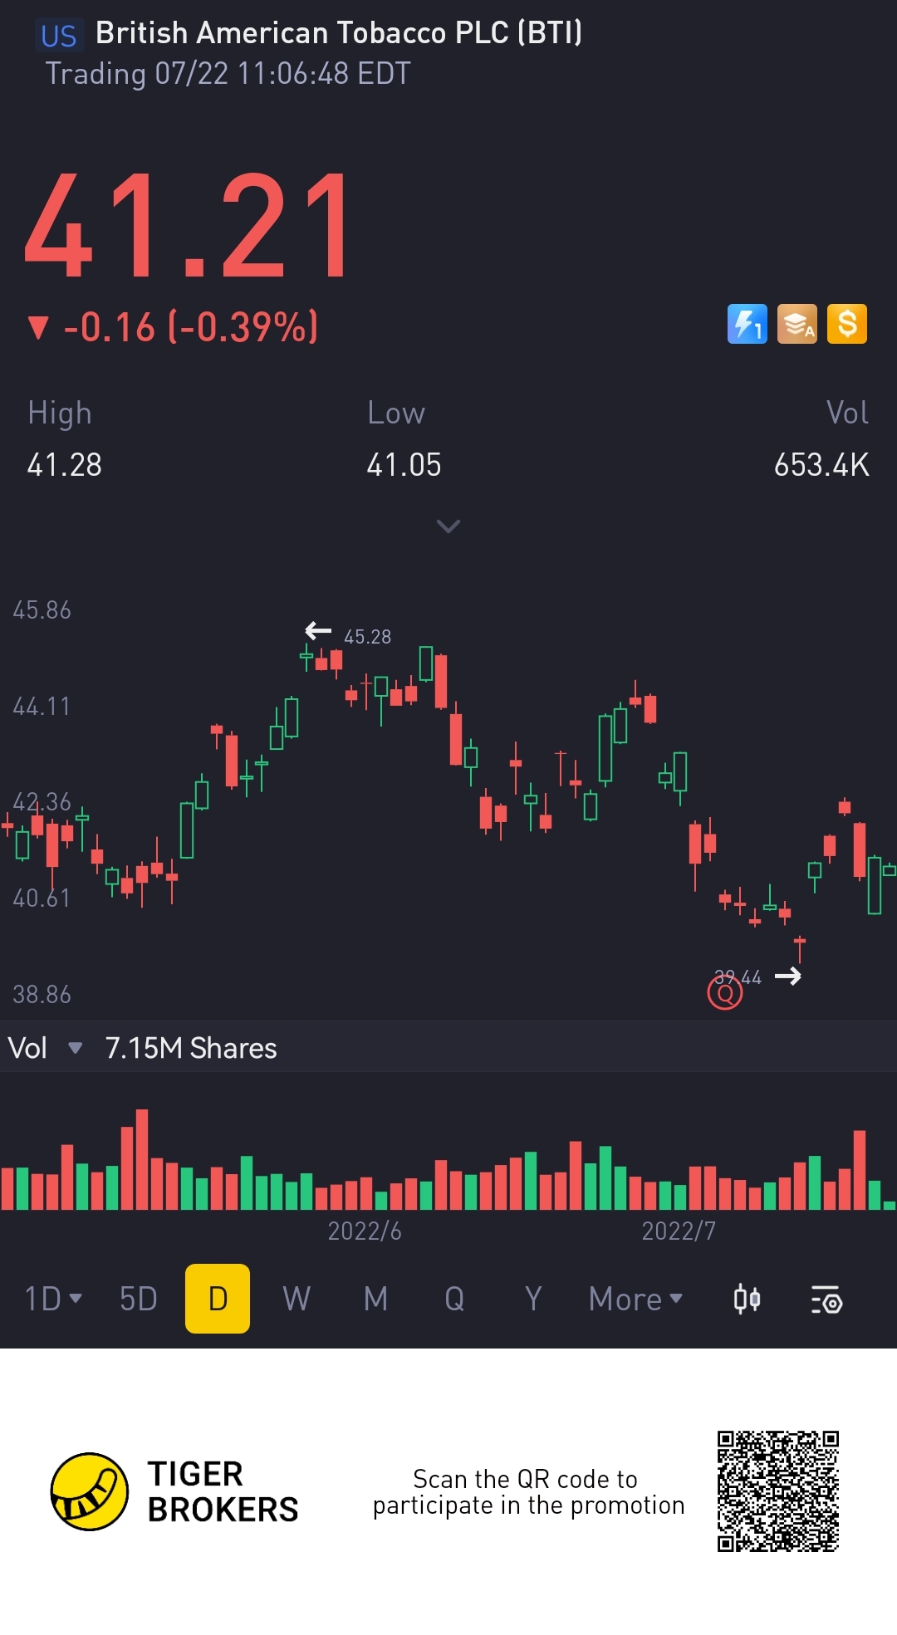Tap the promotion QR code

tap(778, 1491)
